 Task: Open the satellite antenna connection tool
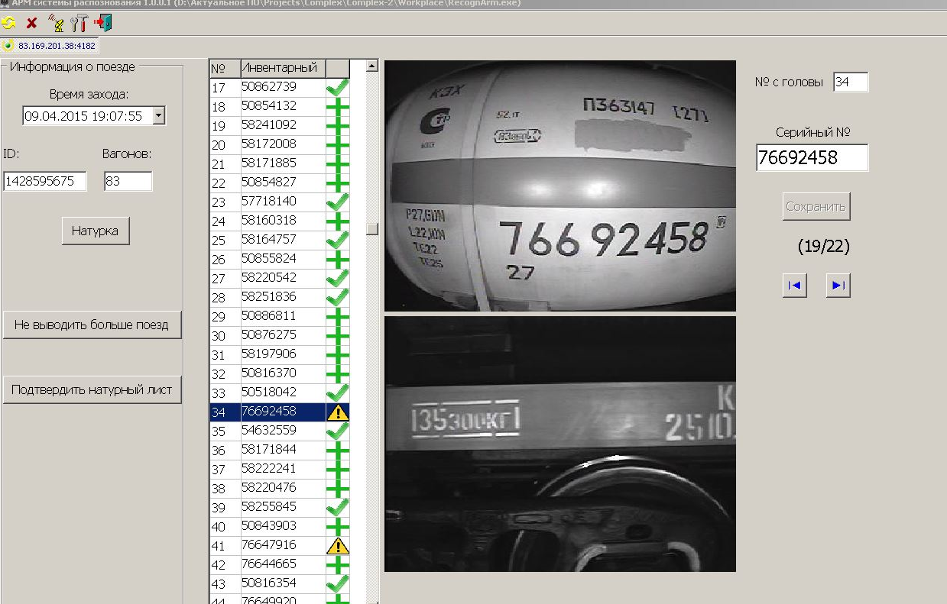(x=56, y=23)
